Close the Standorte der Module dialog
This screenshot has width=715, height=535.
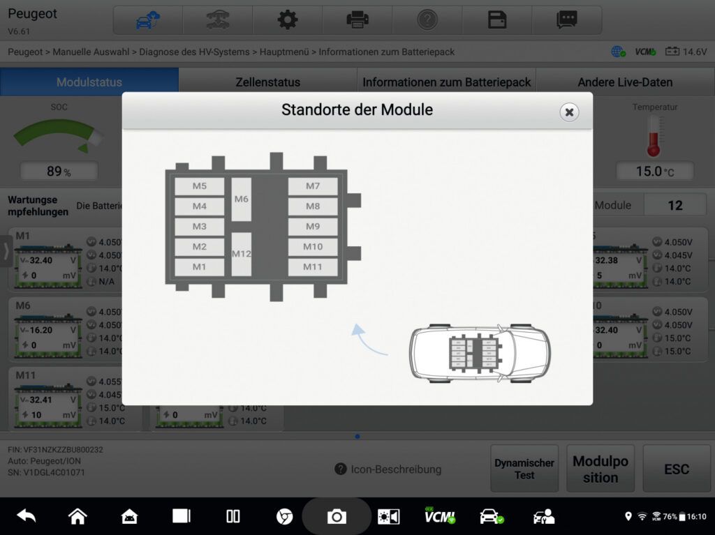tap(569, 112)
